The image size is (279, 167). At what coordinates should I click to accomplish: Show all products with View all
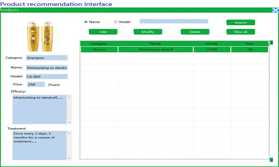pyautogui.click(x=240, y=32)
